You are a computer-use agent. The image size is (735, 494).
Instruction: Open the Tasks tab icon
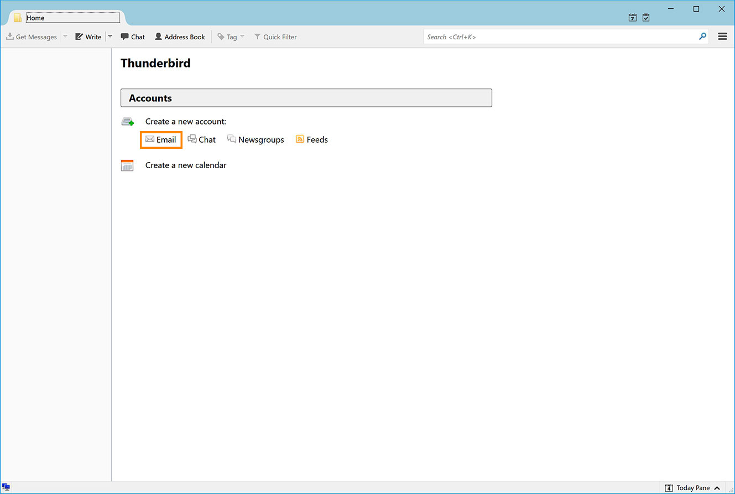(646, 18)
